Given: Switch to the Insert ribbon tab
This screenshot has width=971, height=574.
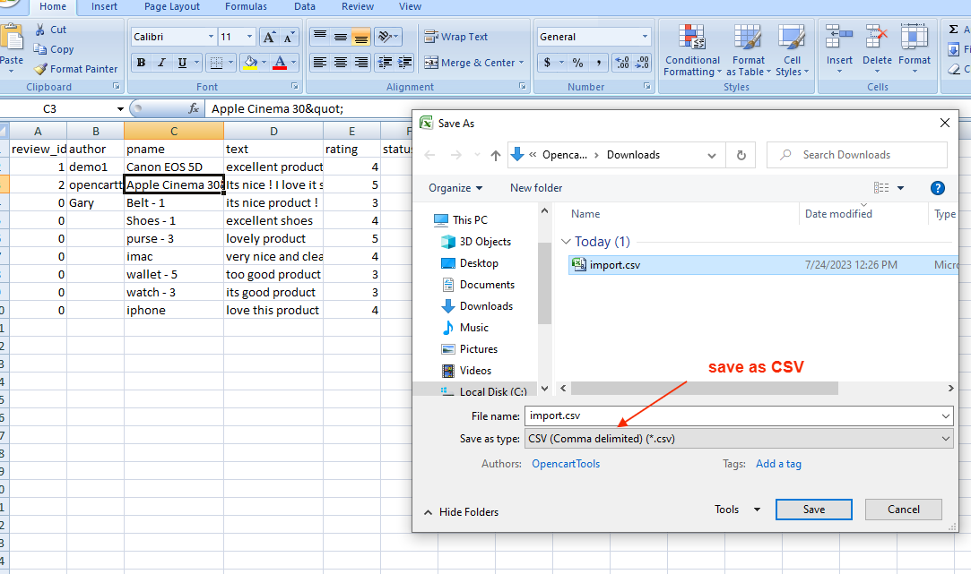Looking at the screenshot, I should point(104,7).
